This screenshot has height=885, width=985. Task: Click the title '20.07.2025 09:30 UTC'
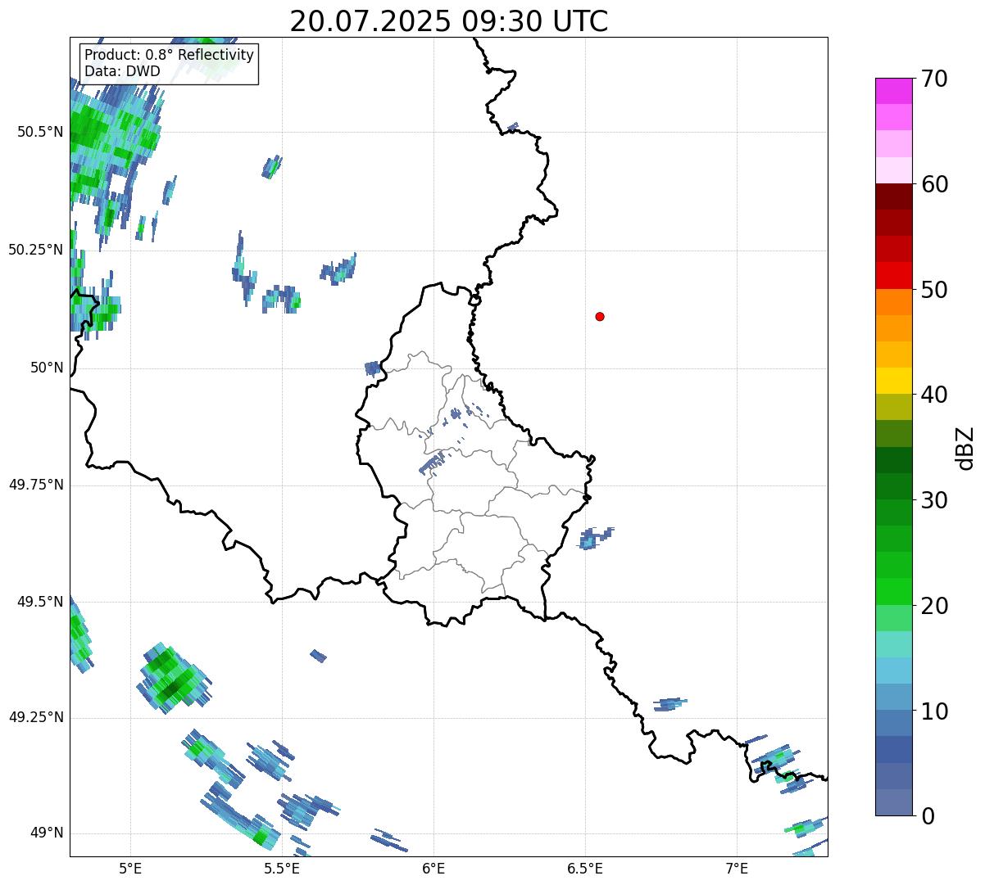449,21
